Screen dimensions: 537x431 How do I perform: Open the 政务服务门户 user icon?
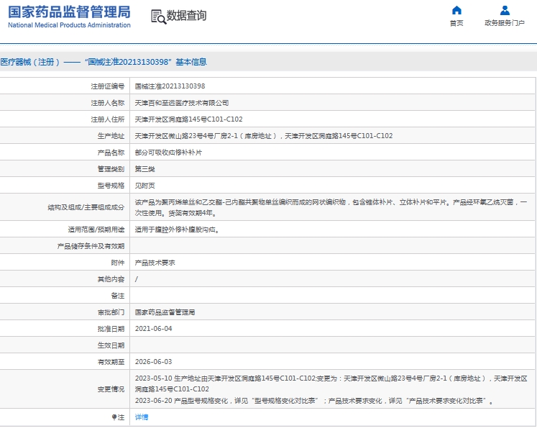pyautogui.click(x=505, y=10)
